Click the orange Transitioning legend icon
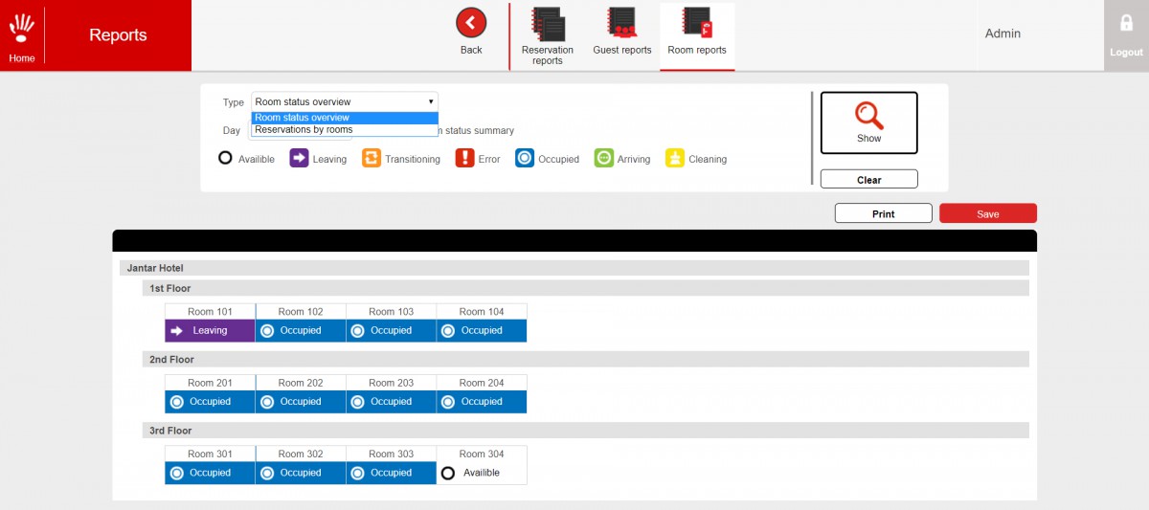Viewport: 1149px width, 510px height. [372, 159]
